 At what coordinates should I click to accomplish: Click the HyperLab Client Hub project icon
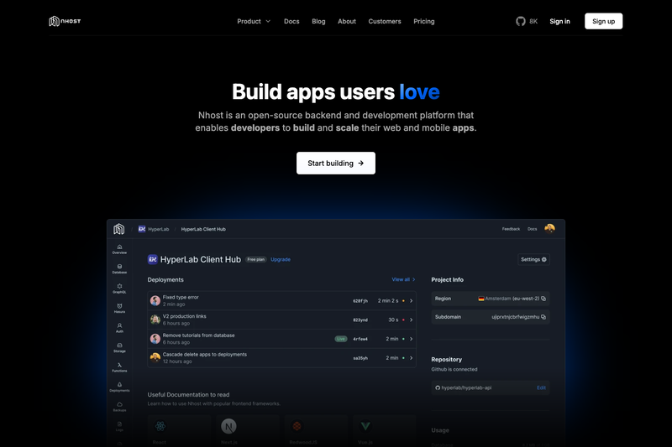(153, 259)
